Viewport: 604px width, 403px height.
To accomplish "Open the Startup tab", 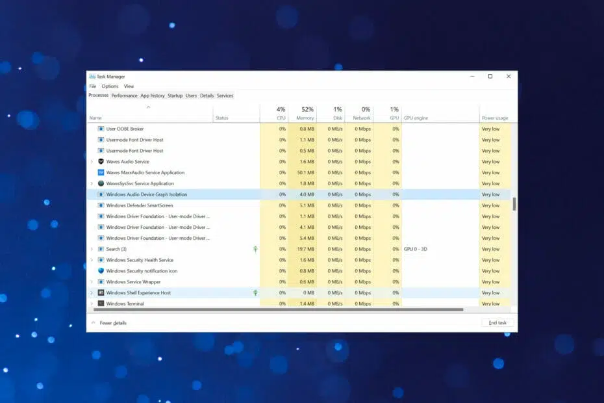I will pyautogui.click(x=175, y=96).
